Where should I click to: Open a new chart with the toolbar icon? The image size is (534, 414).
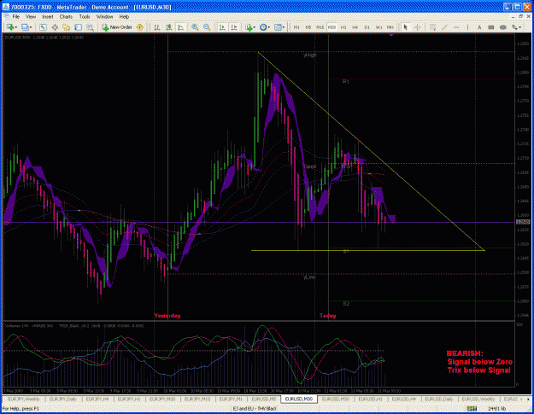point(10,27)
